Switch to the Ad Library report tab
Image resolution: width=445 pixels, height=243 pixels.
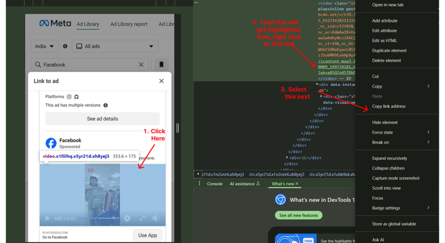(129, 24)
